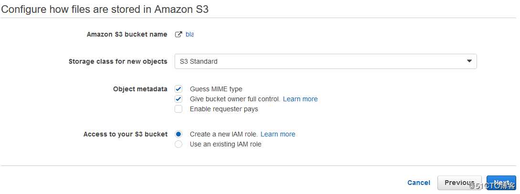This screenshot has width=520, height=194.
Task: Proceed with the blue Next button
Action: 501,183
